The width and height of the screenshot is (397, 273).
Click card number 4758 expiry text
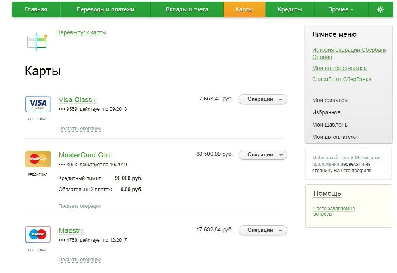pos(93,240)
